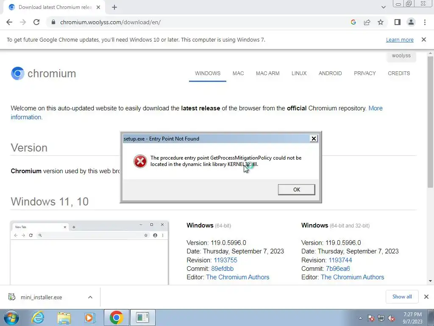Open the user profile avatar icon

pos(411,22)
